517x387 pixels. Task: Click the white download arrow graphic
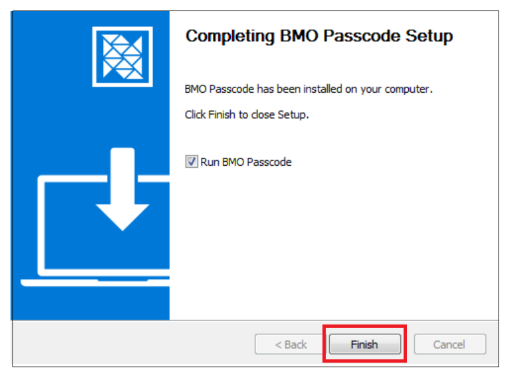(x=123, y=197)
